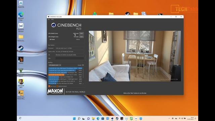Open the Huawei PC Manager desktop icon
The image size is (215, 121).
point(21,28)
